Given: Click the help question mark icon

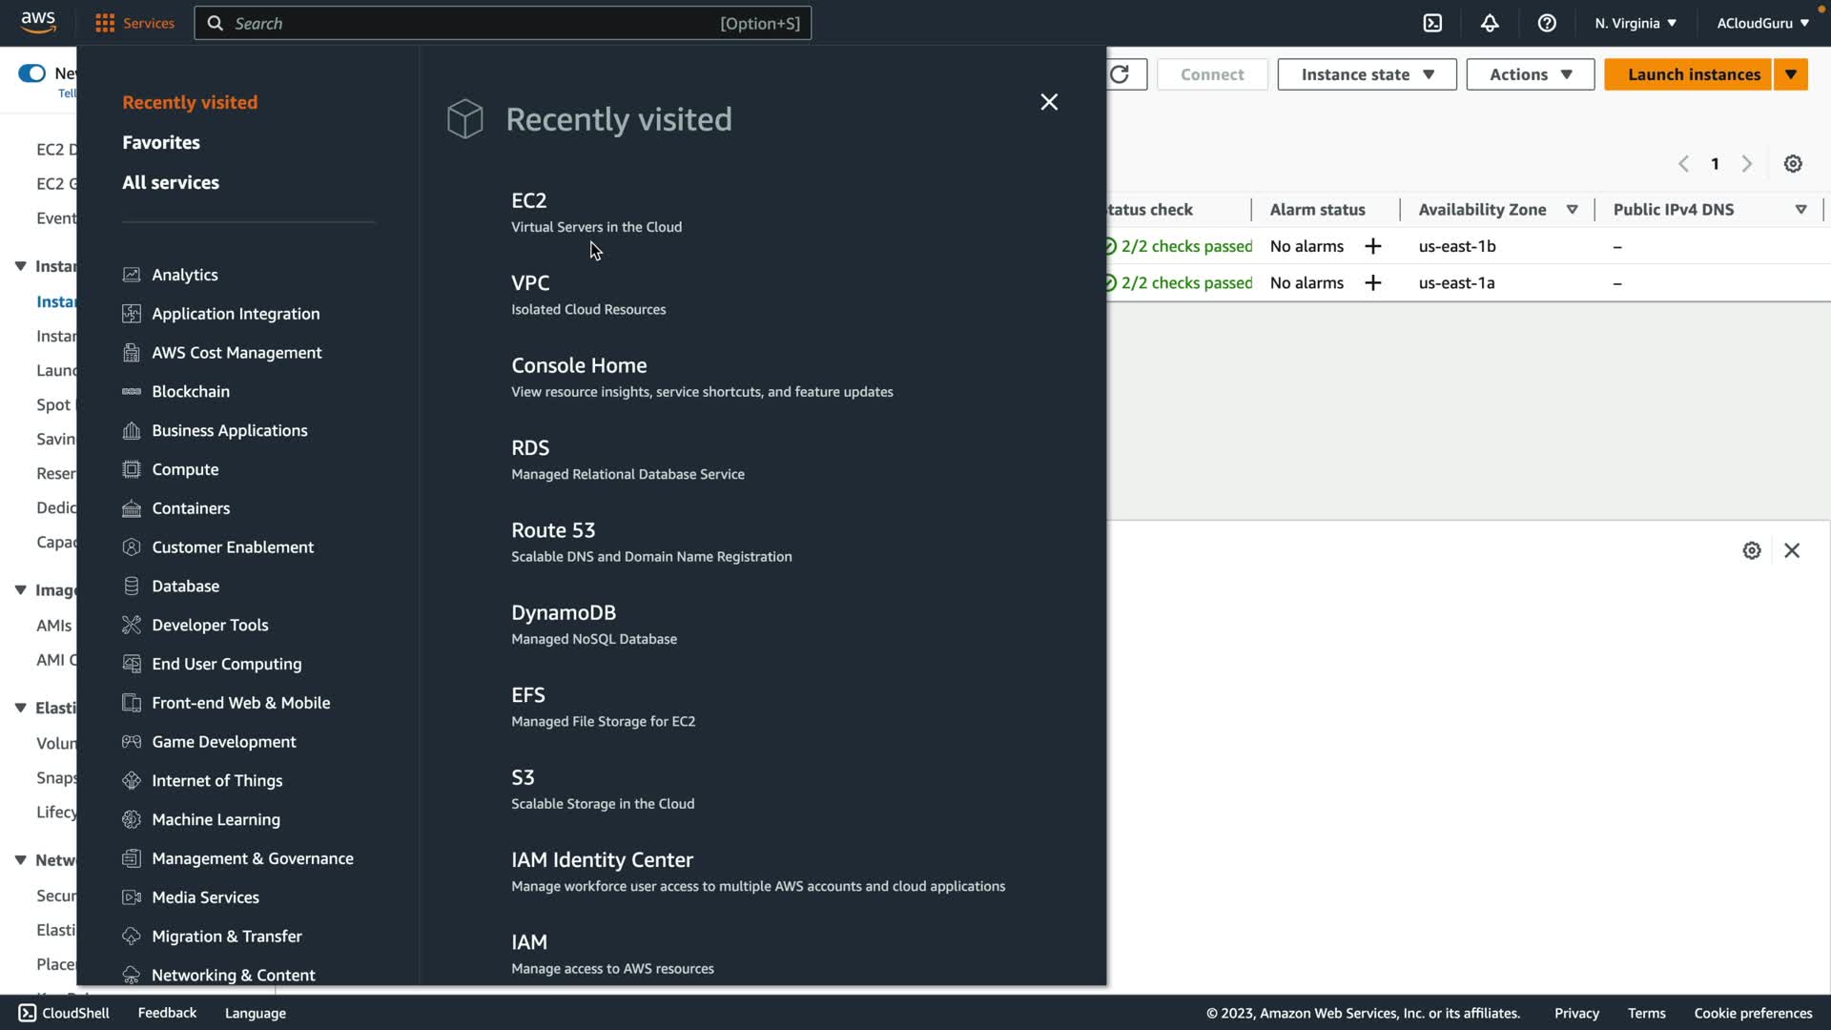Looking at the screenshot, I should pos(1547,23).
